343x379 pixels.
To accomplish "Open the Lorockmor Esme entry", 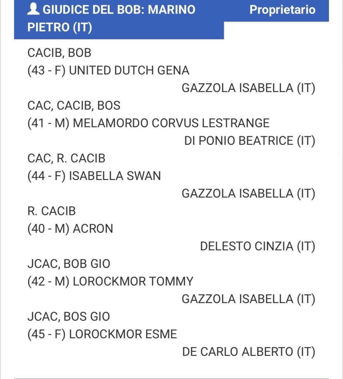I will 102,334.
